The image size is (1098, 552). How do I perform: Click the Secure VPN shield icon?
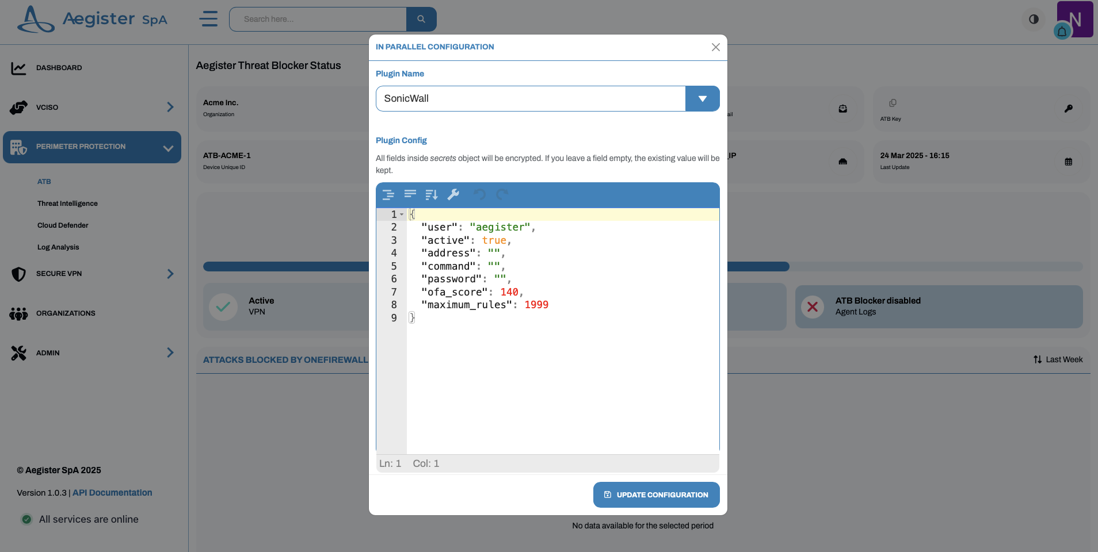[x=18, y=274]
